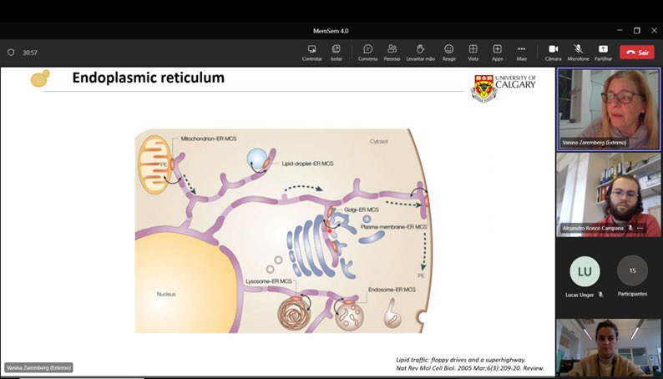Click the Endoplasmic reticulum slide title
This screenshot has width=663, height=379.
(x=149, y=78)
